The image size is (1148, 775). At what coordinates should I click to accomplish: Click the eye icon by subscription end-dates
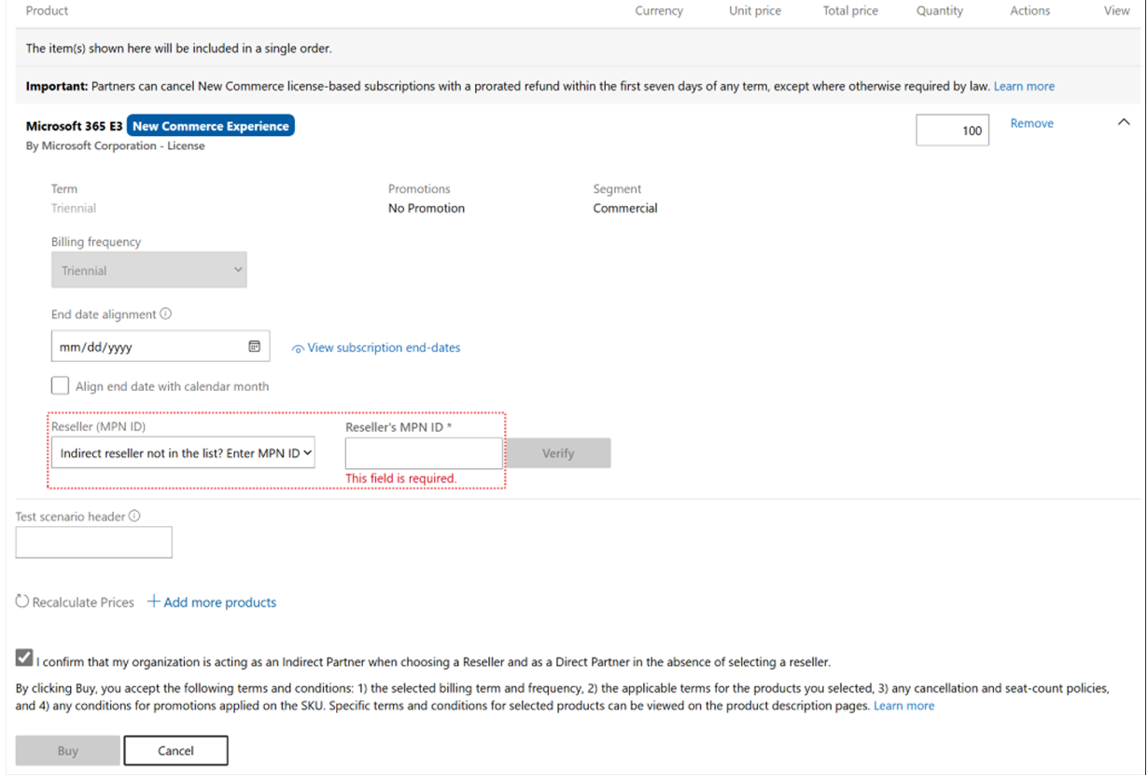[298, 348]
